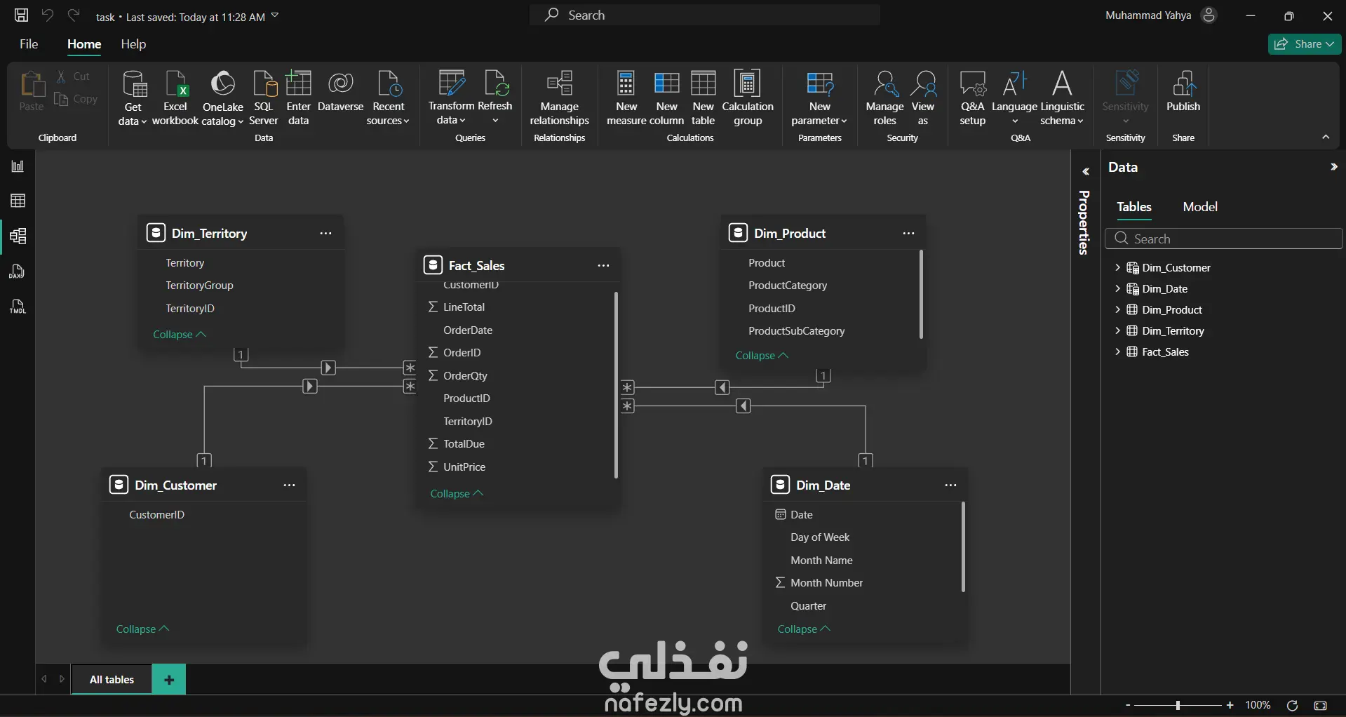1346x717 pixels.
Task: Collapse the Data pane
Action: [x=1333, y=167]
